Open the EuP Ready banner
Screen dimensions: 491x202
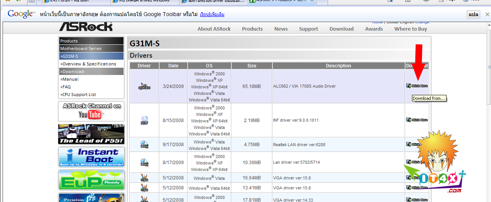click(x=91, y=180)
